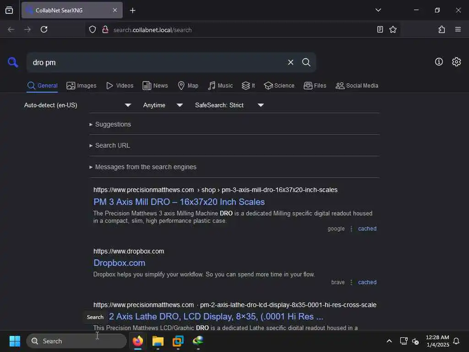469x352 pixels.
Task: Click the browser address bar
Action: (242, 30)
